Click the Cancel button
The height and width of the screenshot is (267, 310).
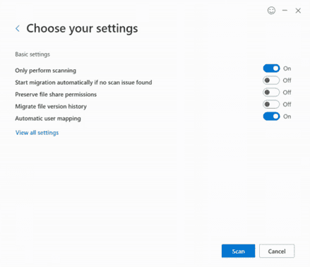[277, 251]
